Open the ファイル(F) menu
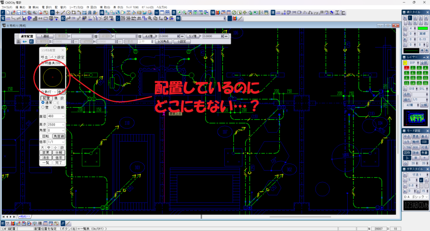The width and height of the screenshot is (430, 231). coord(7,8)
